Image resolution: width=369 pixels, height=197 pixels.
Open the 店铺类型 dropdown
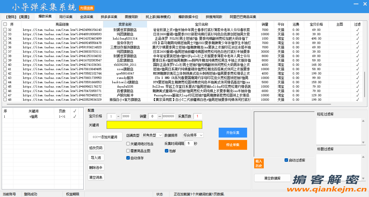pos(152,135)
